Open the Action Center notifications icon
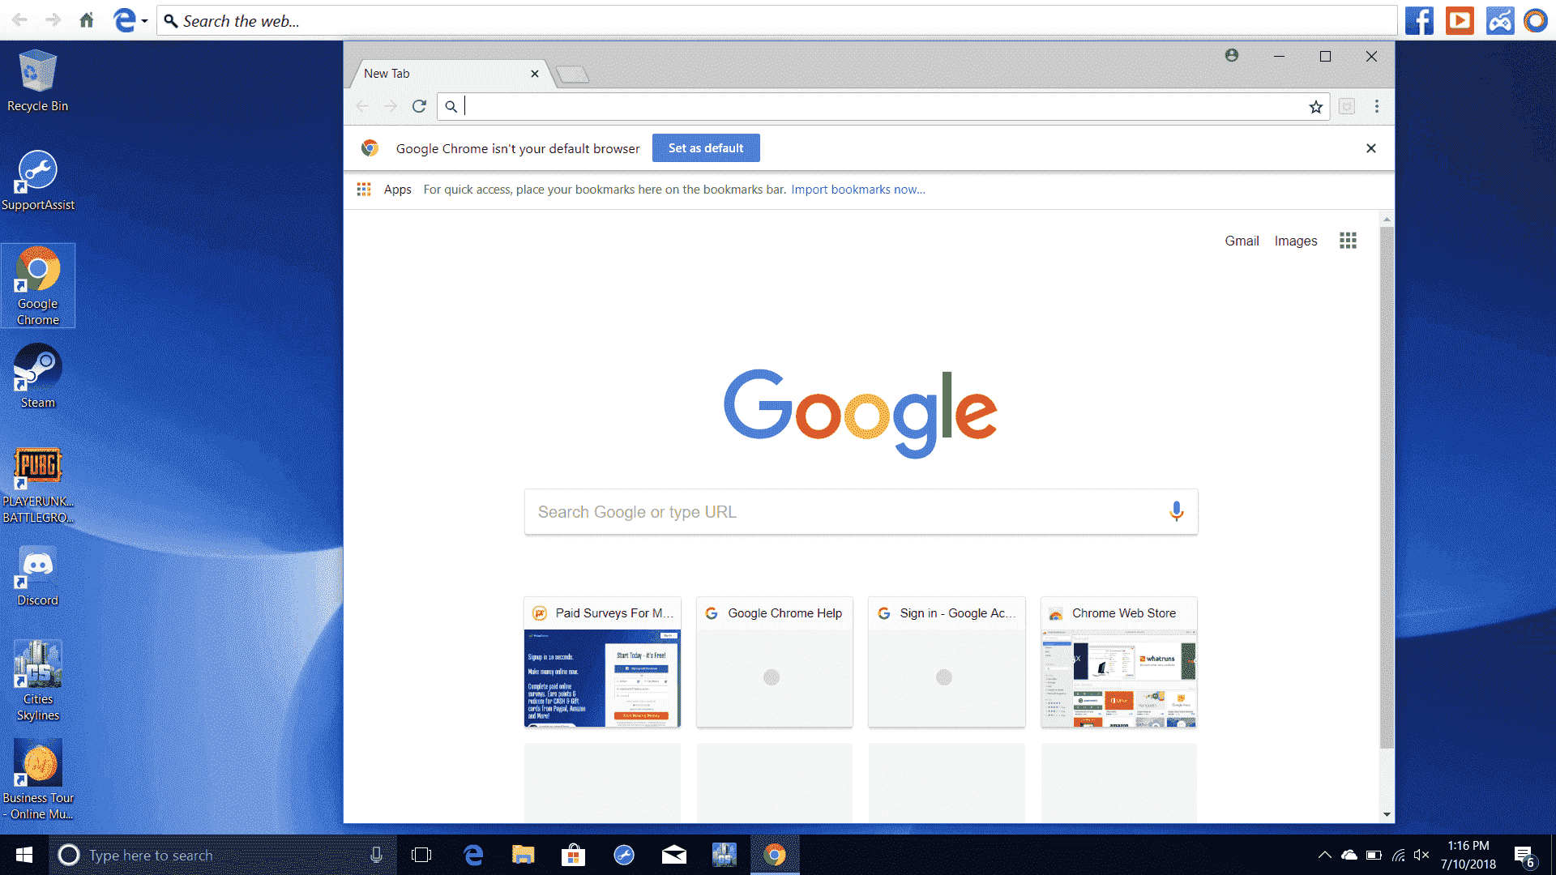This screenshot has height=875, width=1556. [1524, 856]
